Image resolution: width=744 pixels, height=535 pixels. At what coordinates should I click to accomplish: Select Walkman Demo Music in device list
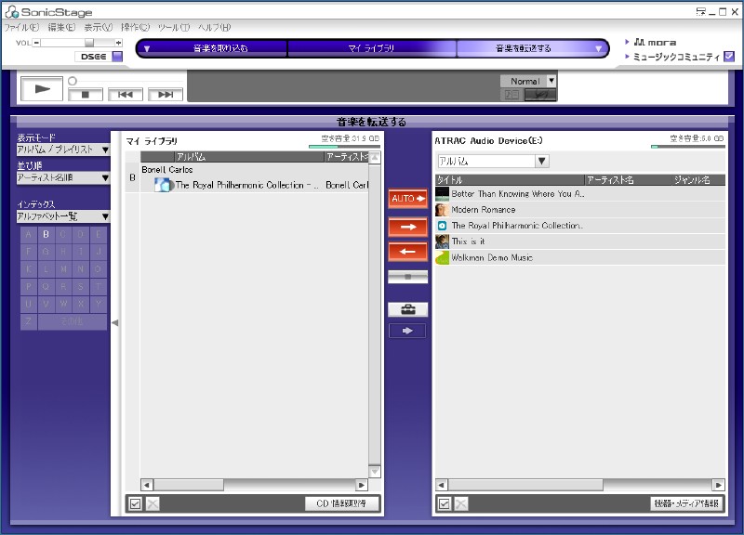(492, 257)
